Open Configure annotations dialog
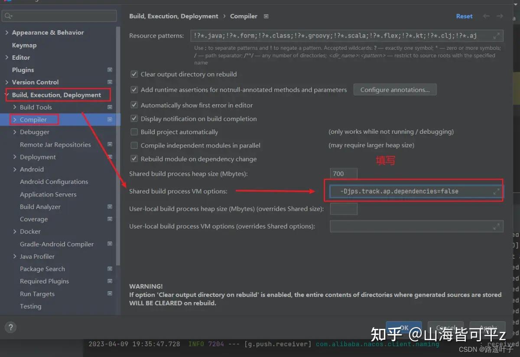This screenshot has height=357, width=520. pos(395,90)
